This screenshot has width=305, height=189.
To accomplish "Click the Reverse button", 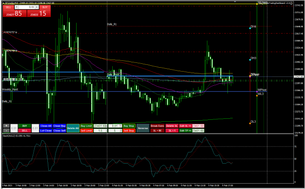I will click(x=143, y=128).
